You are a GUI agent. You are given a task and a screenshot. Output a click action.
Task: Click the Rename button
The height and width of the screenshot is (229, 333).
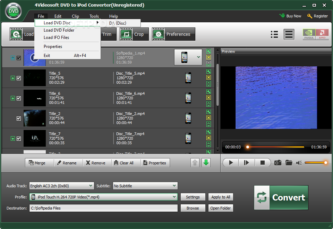tap(68, 163)
